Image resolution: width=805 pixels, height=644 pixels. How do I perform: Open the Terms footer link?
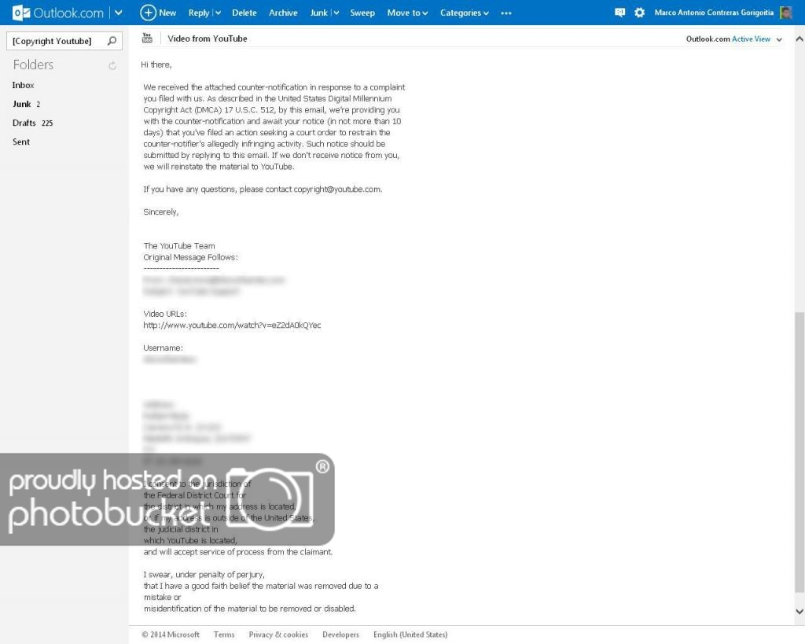[x=224, y=635]
